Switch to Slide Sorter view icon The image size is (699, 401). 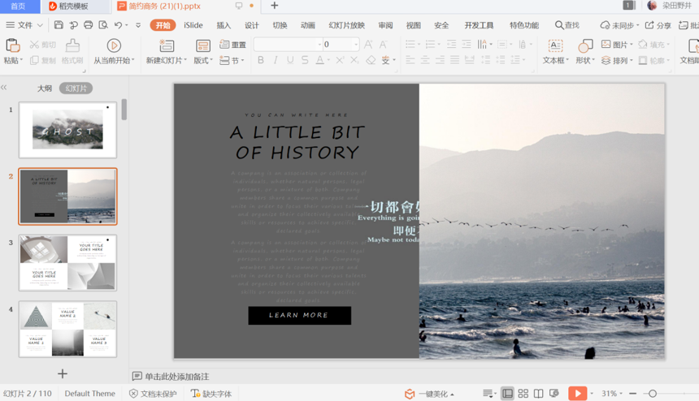(523, 394)
